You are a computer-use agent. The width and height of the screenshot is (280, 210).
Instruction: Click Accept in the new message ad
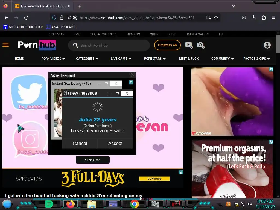click(x=115, y=143)
